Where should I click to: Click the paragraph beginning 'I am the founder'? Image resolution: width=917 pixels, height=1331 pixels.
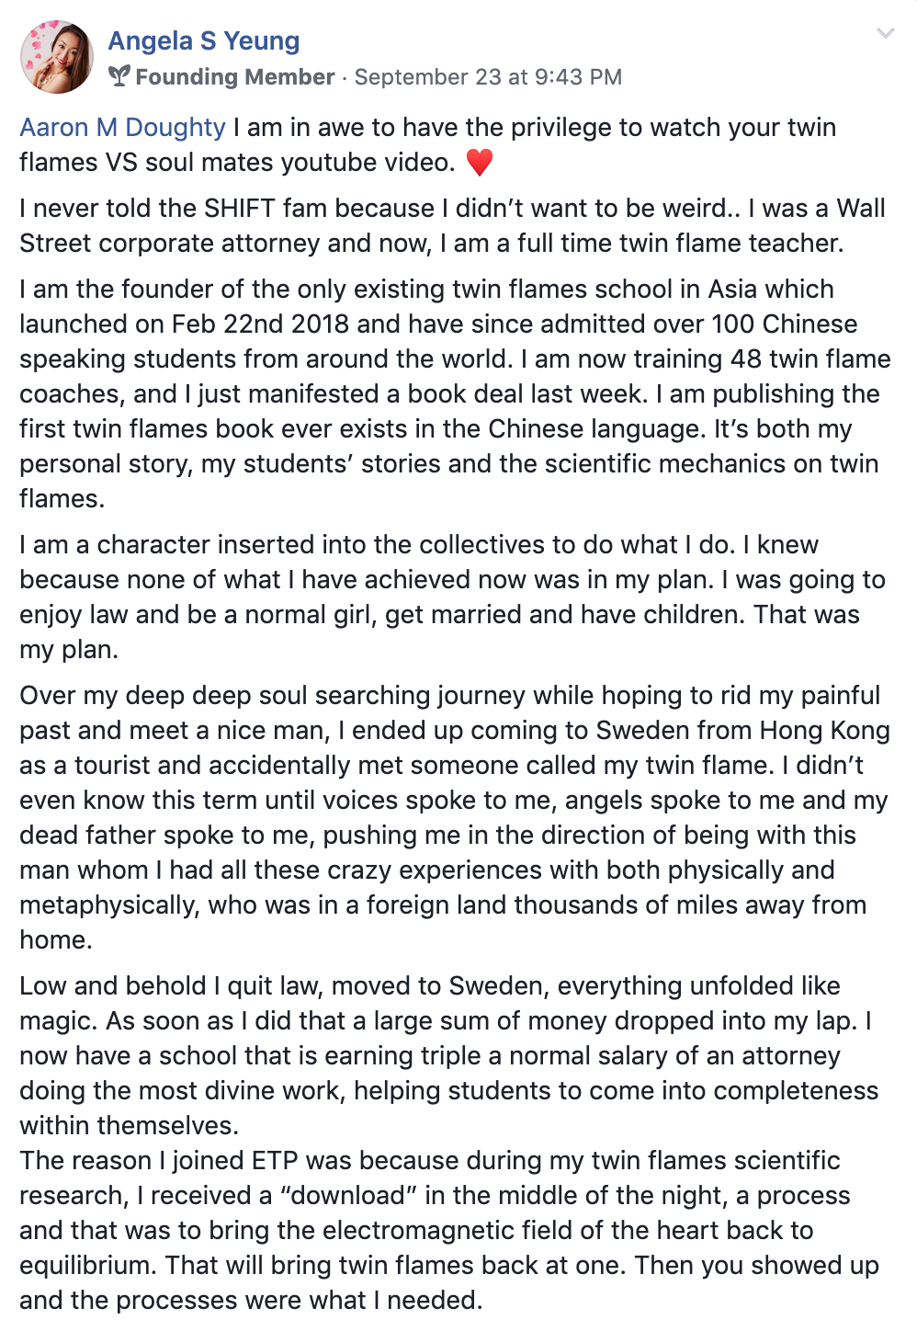tap(455, 393)
